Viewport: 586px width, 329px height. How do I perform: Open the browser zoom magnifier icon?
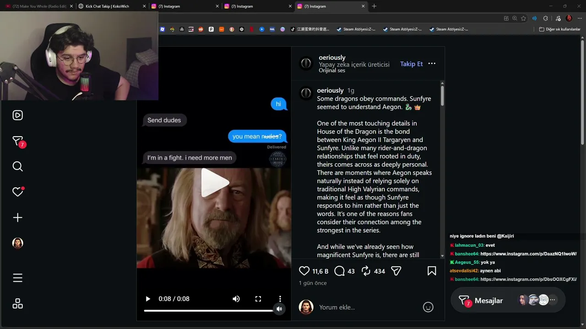point(515,18)
